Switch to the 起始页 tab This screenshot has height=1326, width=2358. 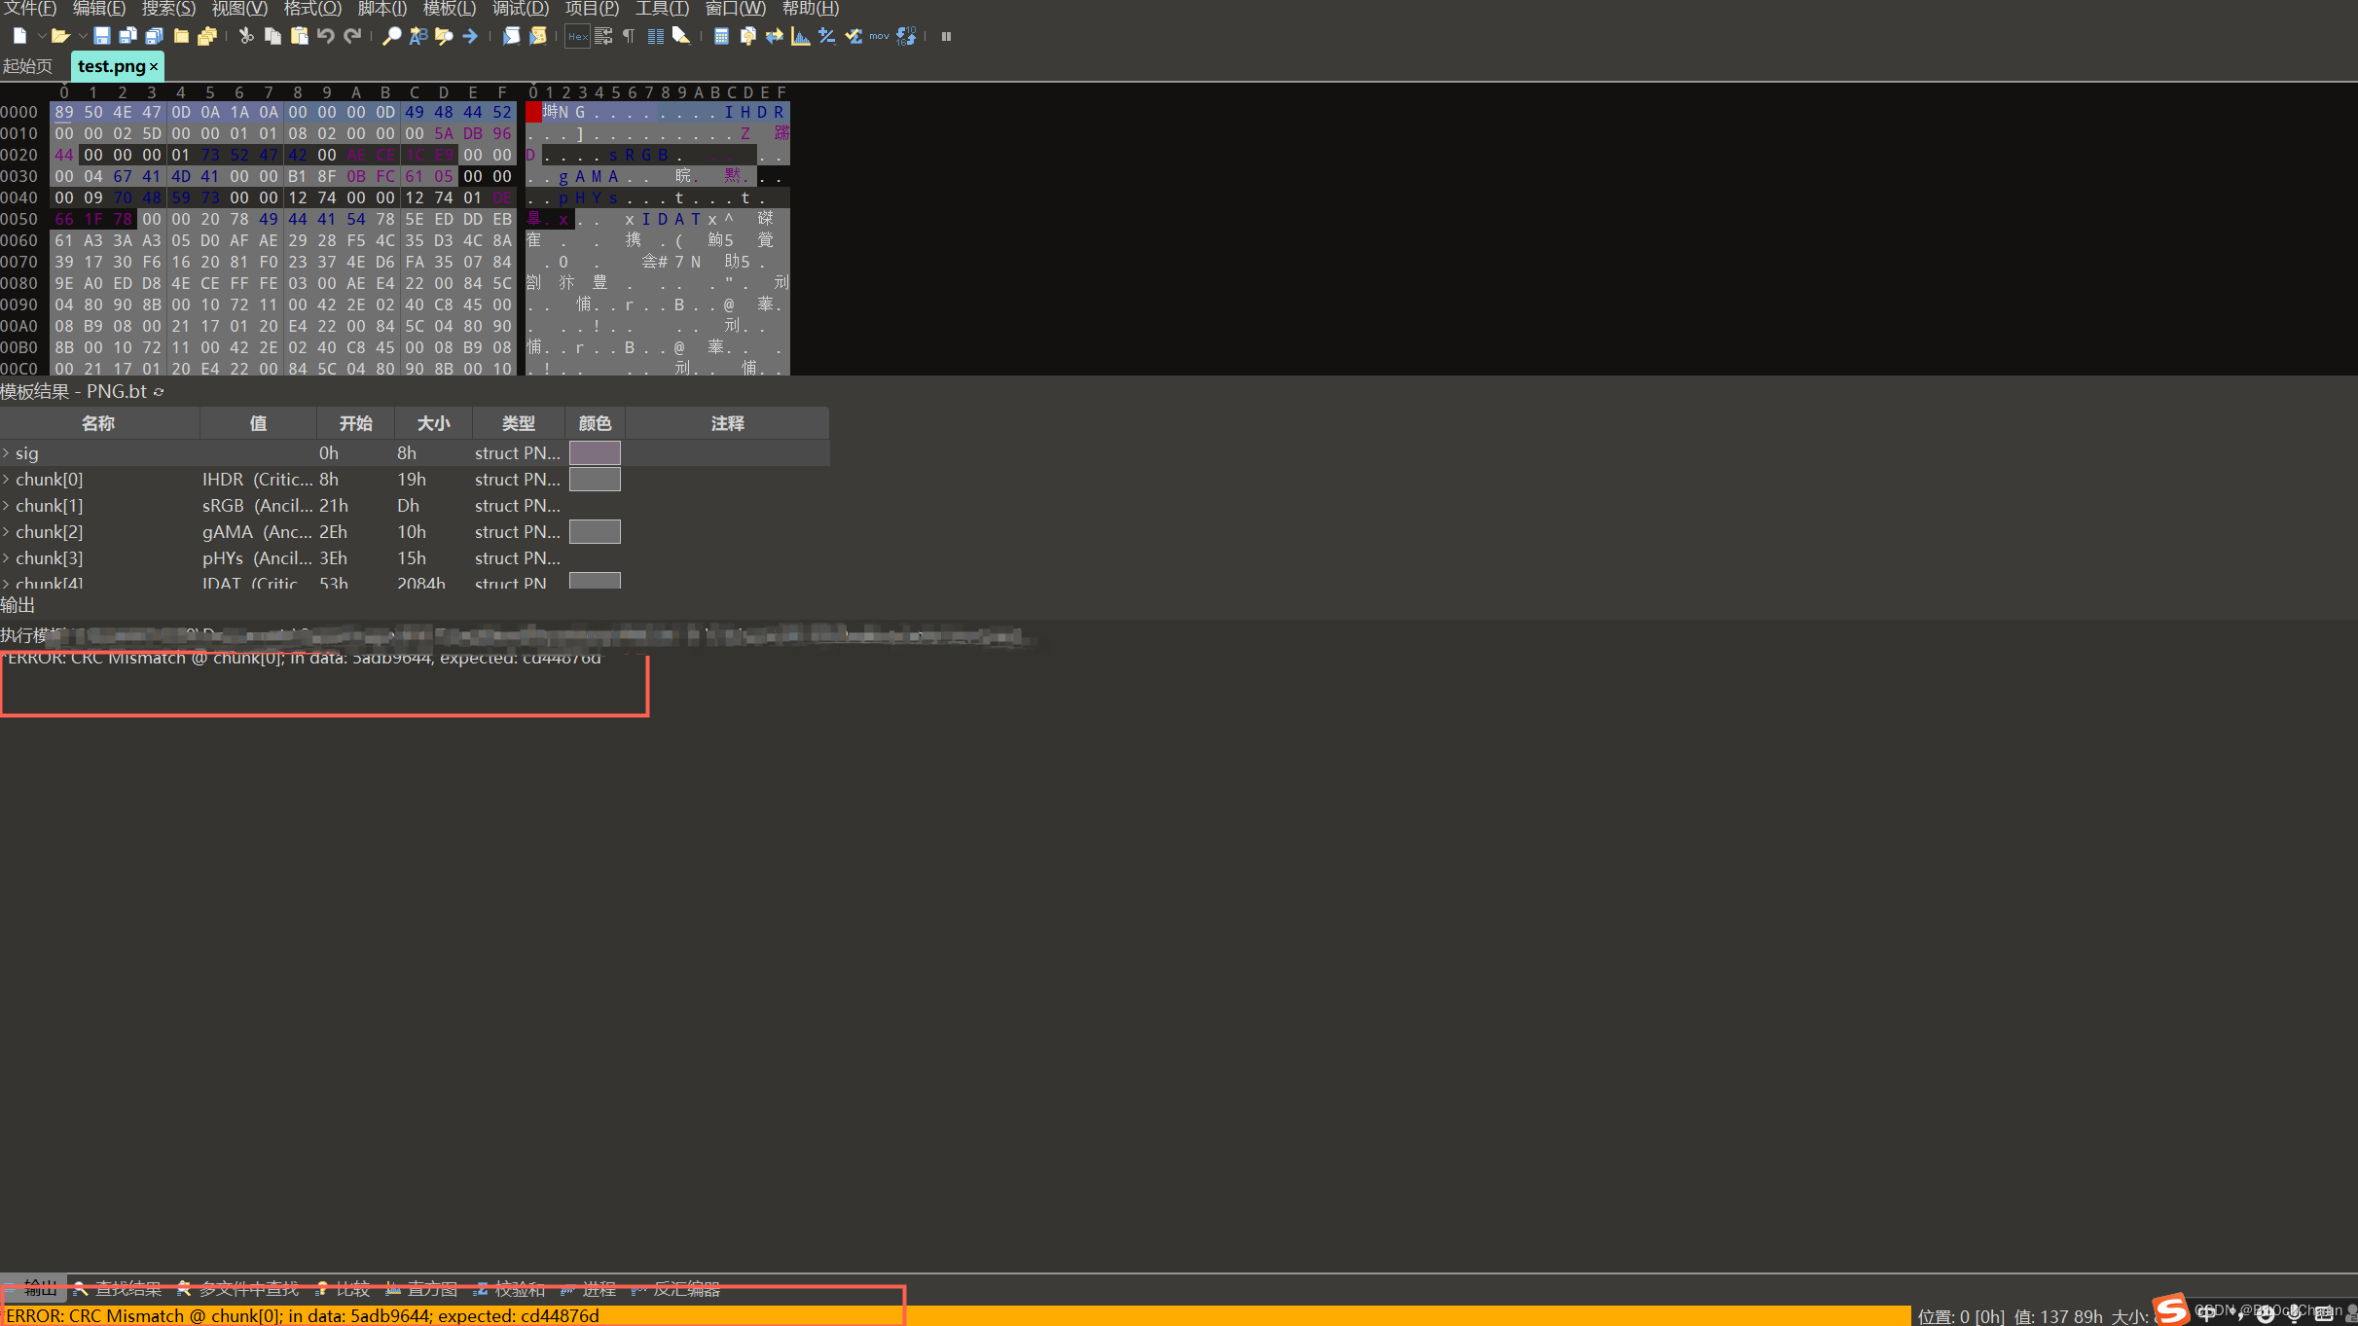[27, 66]
